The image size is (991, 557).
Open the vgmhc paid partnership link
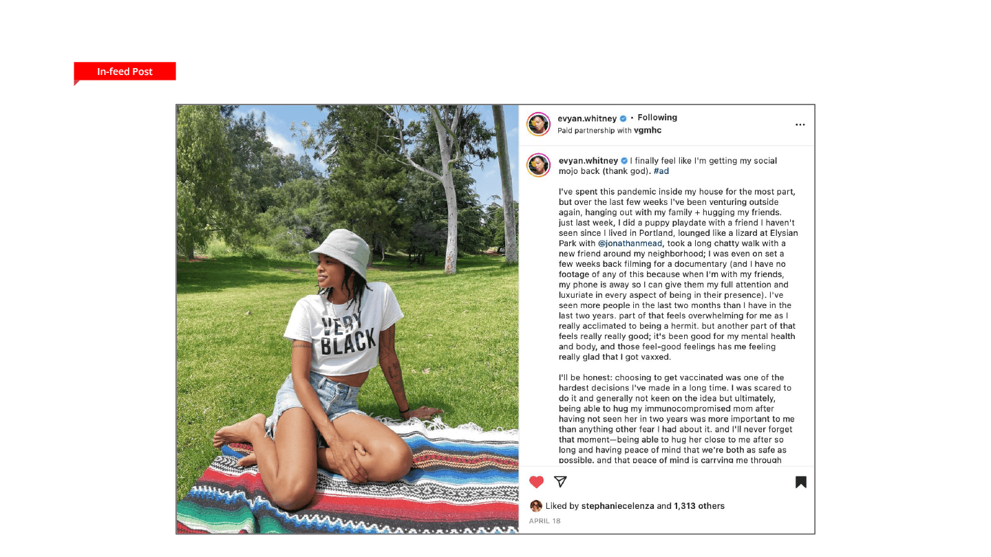pyautogui.click(x=648, y=130)
